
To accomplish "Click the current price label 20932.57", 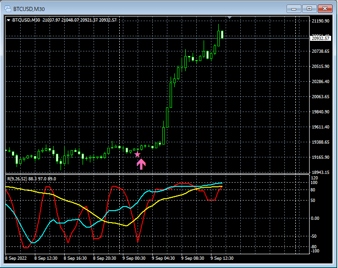I will click(x=321, y=39).
